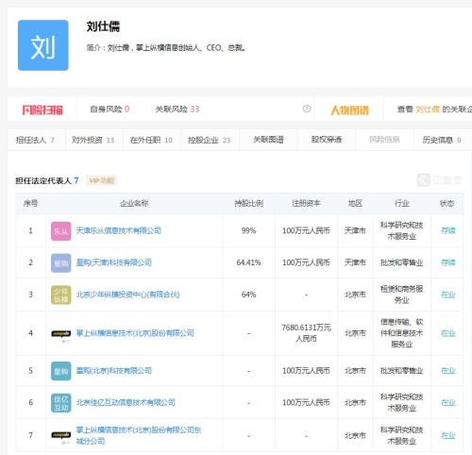The width and height of the screenshot is (472, 455).
Task: Click the 行业 column header
Action: point(402,203)
